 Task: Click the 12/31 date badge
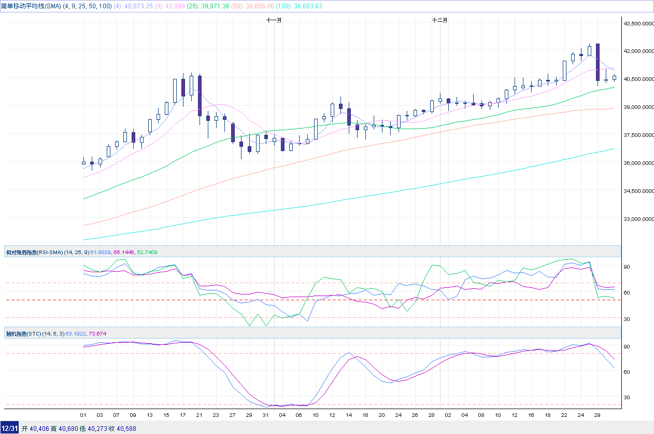pos(10,428)
